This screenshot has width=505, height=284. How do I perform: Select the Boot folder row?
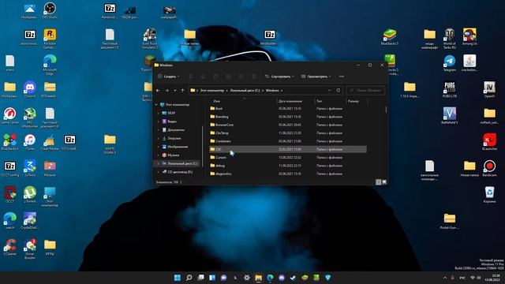coord(287,109)
